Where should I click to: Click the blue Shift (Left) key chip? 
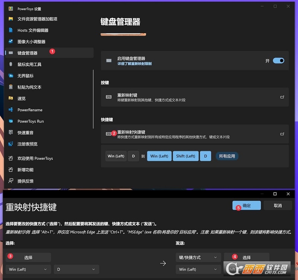(x=186, y=156)
